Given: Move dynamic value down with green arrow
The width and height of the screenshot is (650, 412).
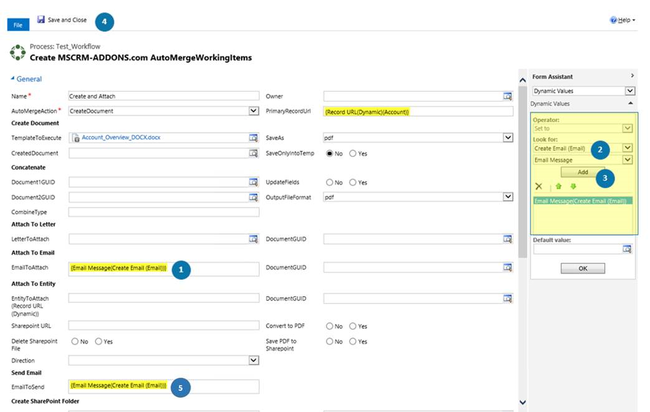Looking at the screenshot, I should 573,186.
